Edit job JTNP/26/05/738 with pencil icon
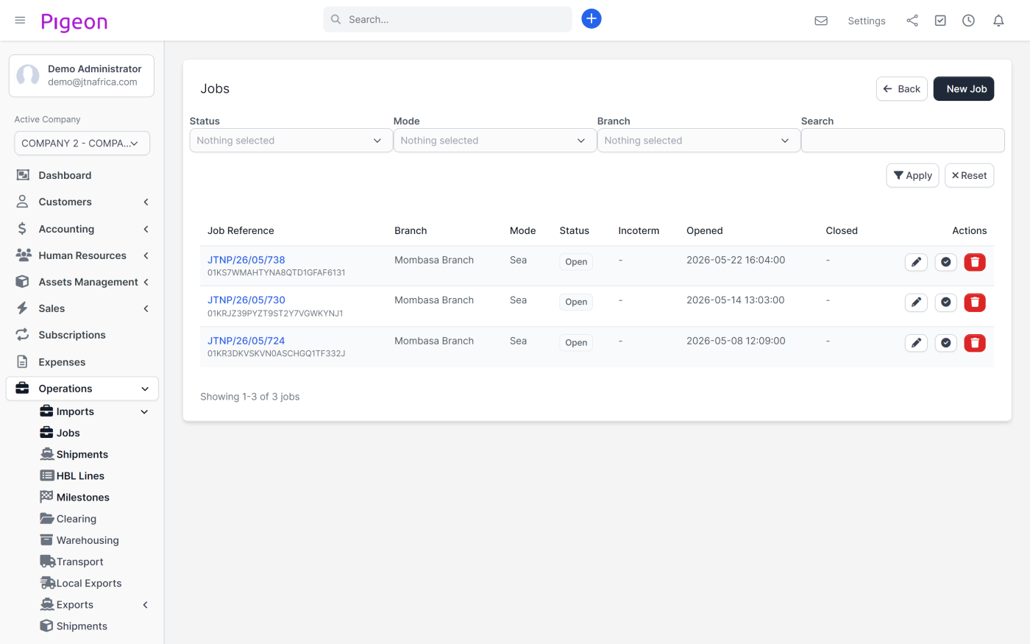The image size is (1030, 644). pos(916,262)
